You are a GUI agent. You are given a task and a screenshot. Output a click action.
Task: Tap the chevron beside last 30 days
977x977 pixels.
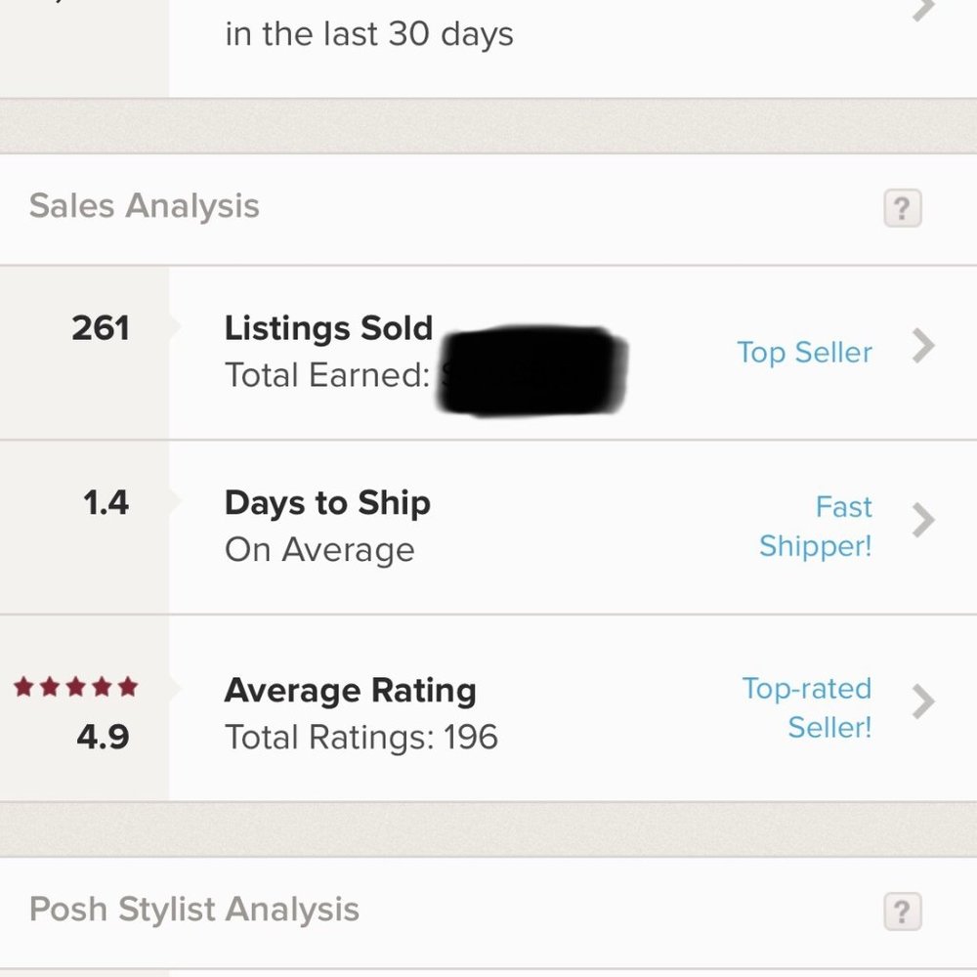[923, 10]
